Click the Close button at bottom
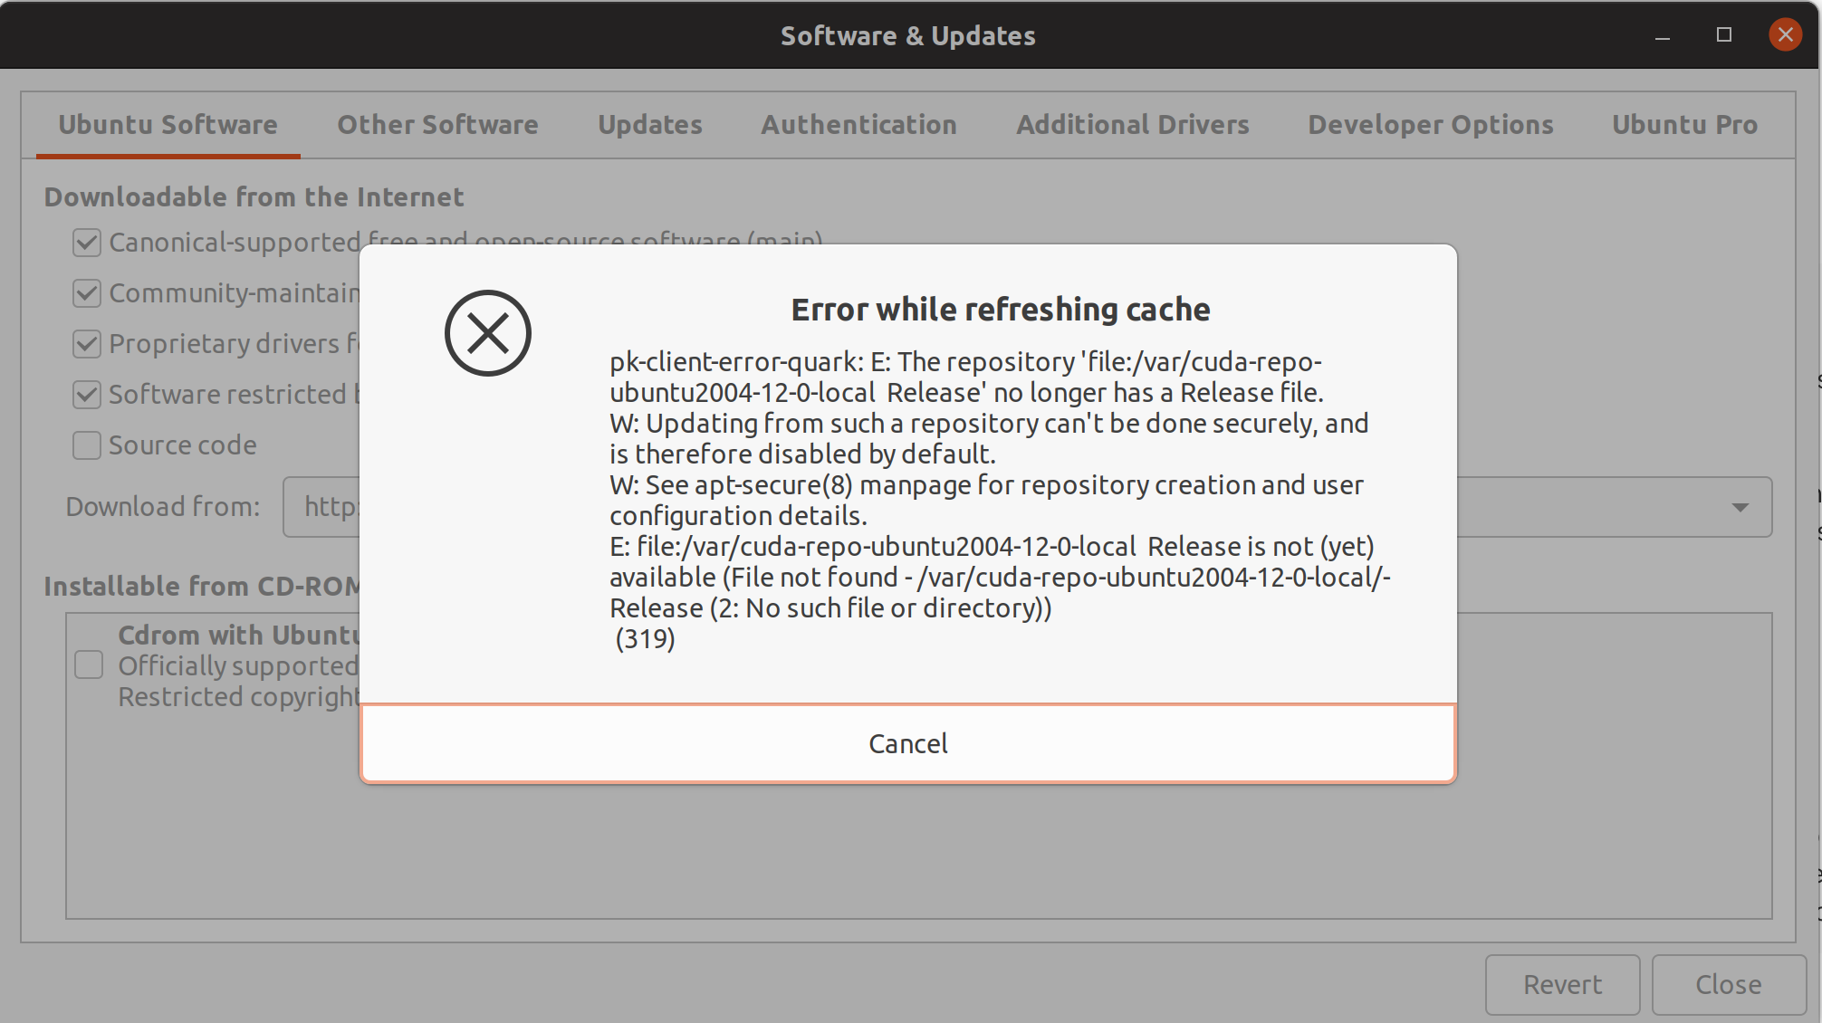Viewport: 1822px width, 1023px height. 1728,984
